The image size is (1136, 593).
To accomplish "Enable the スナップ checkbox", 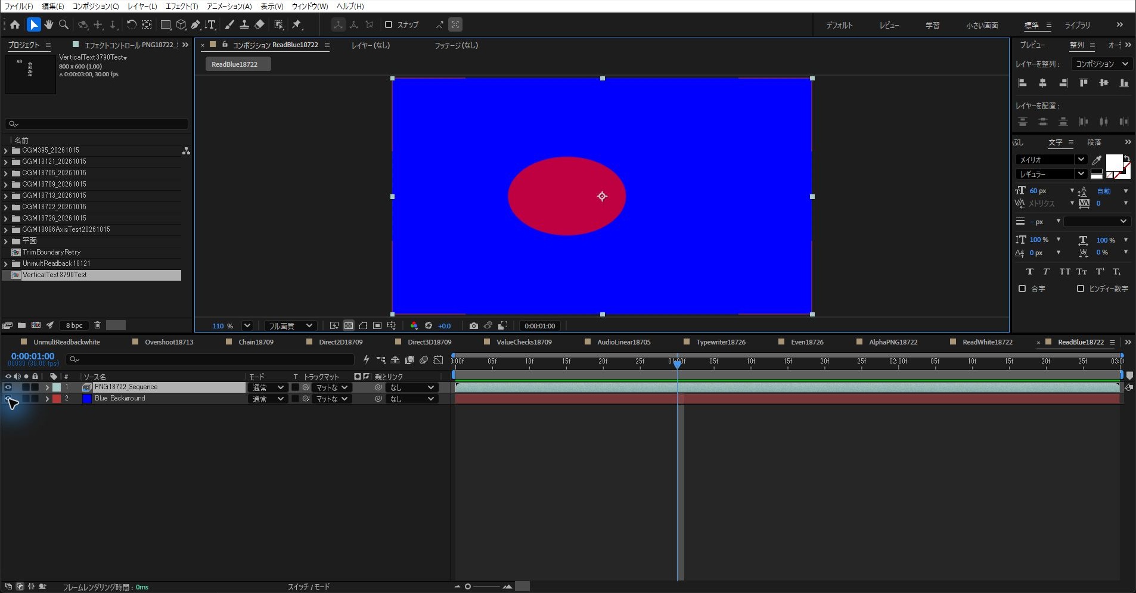I will point(389,24).
